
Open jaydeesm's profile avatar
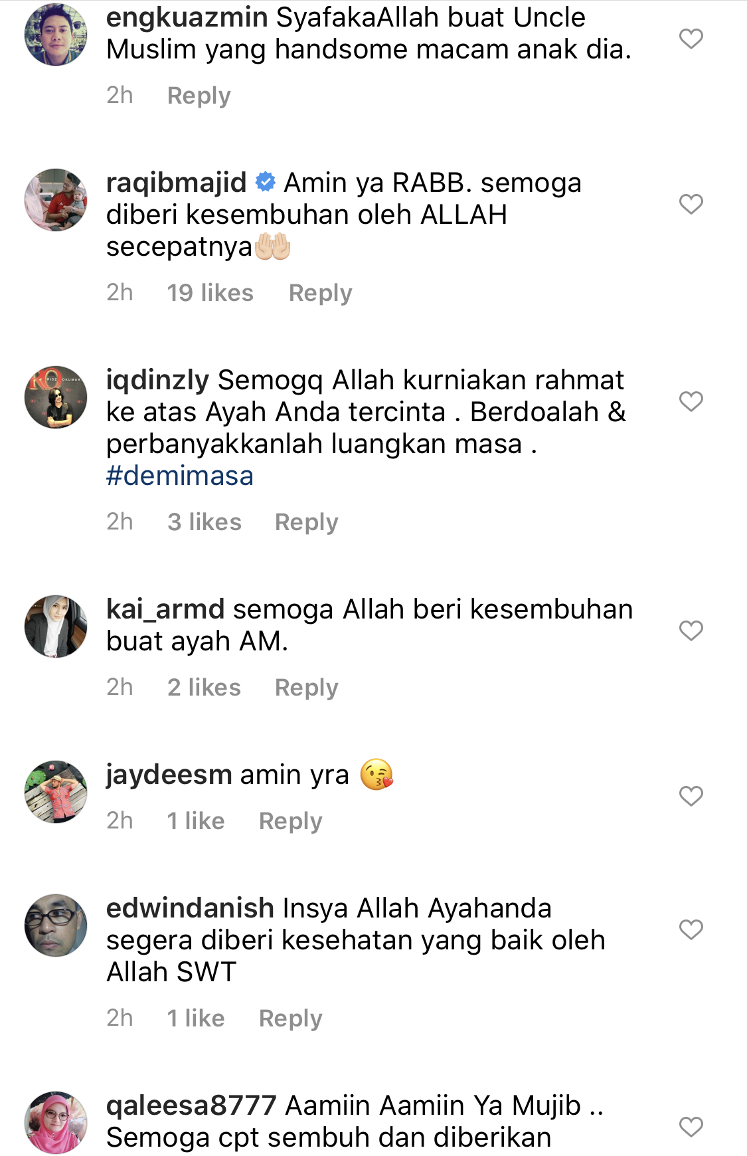[x=56, y=792]
